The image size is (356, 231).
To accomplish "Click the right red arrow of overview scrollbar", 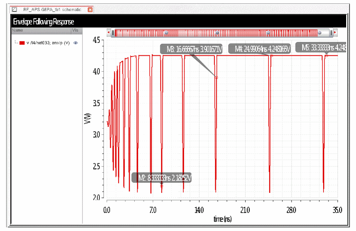I will [x=335, y=32].
